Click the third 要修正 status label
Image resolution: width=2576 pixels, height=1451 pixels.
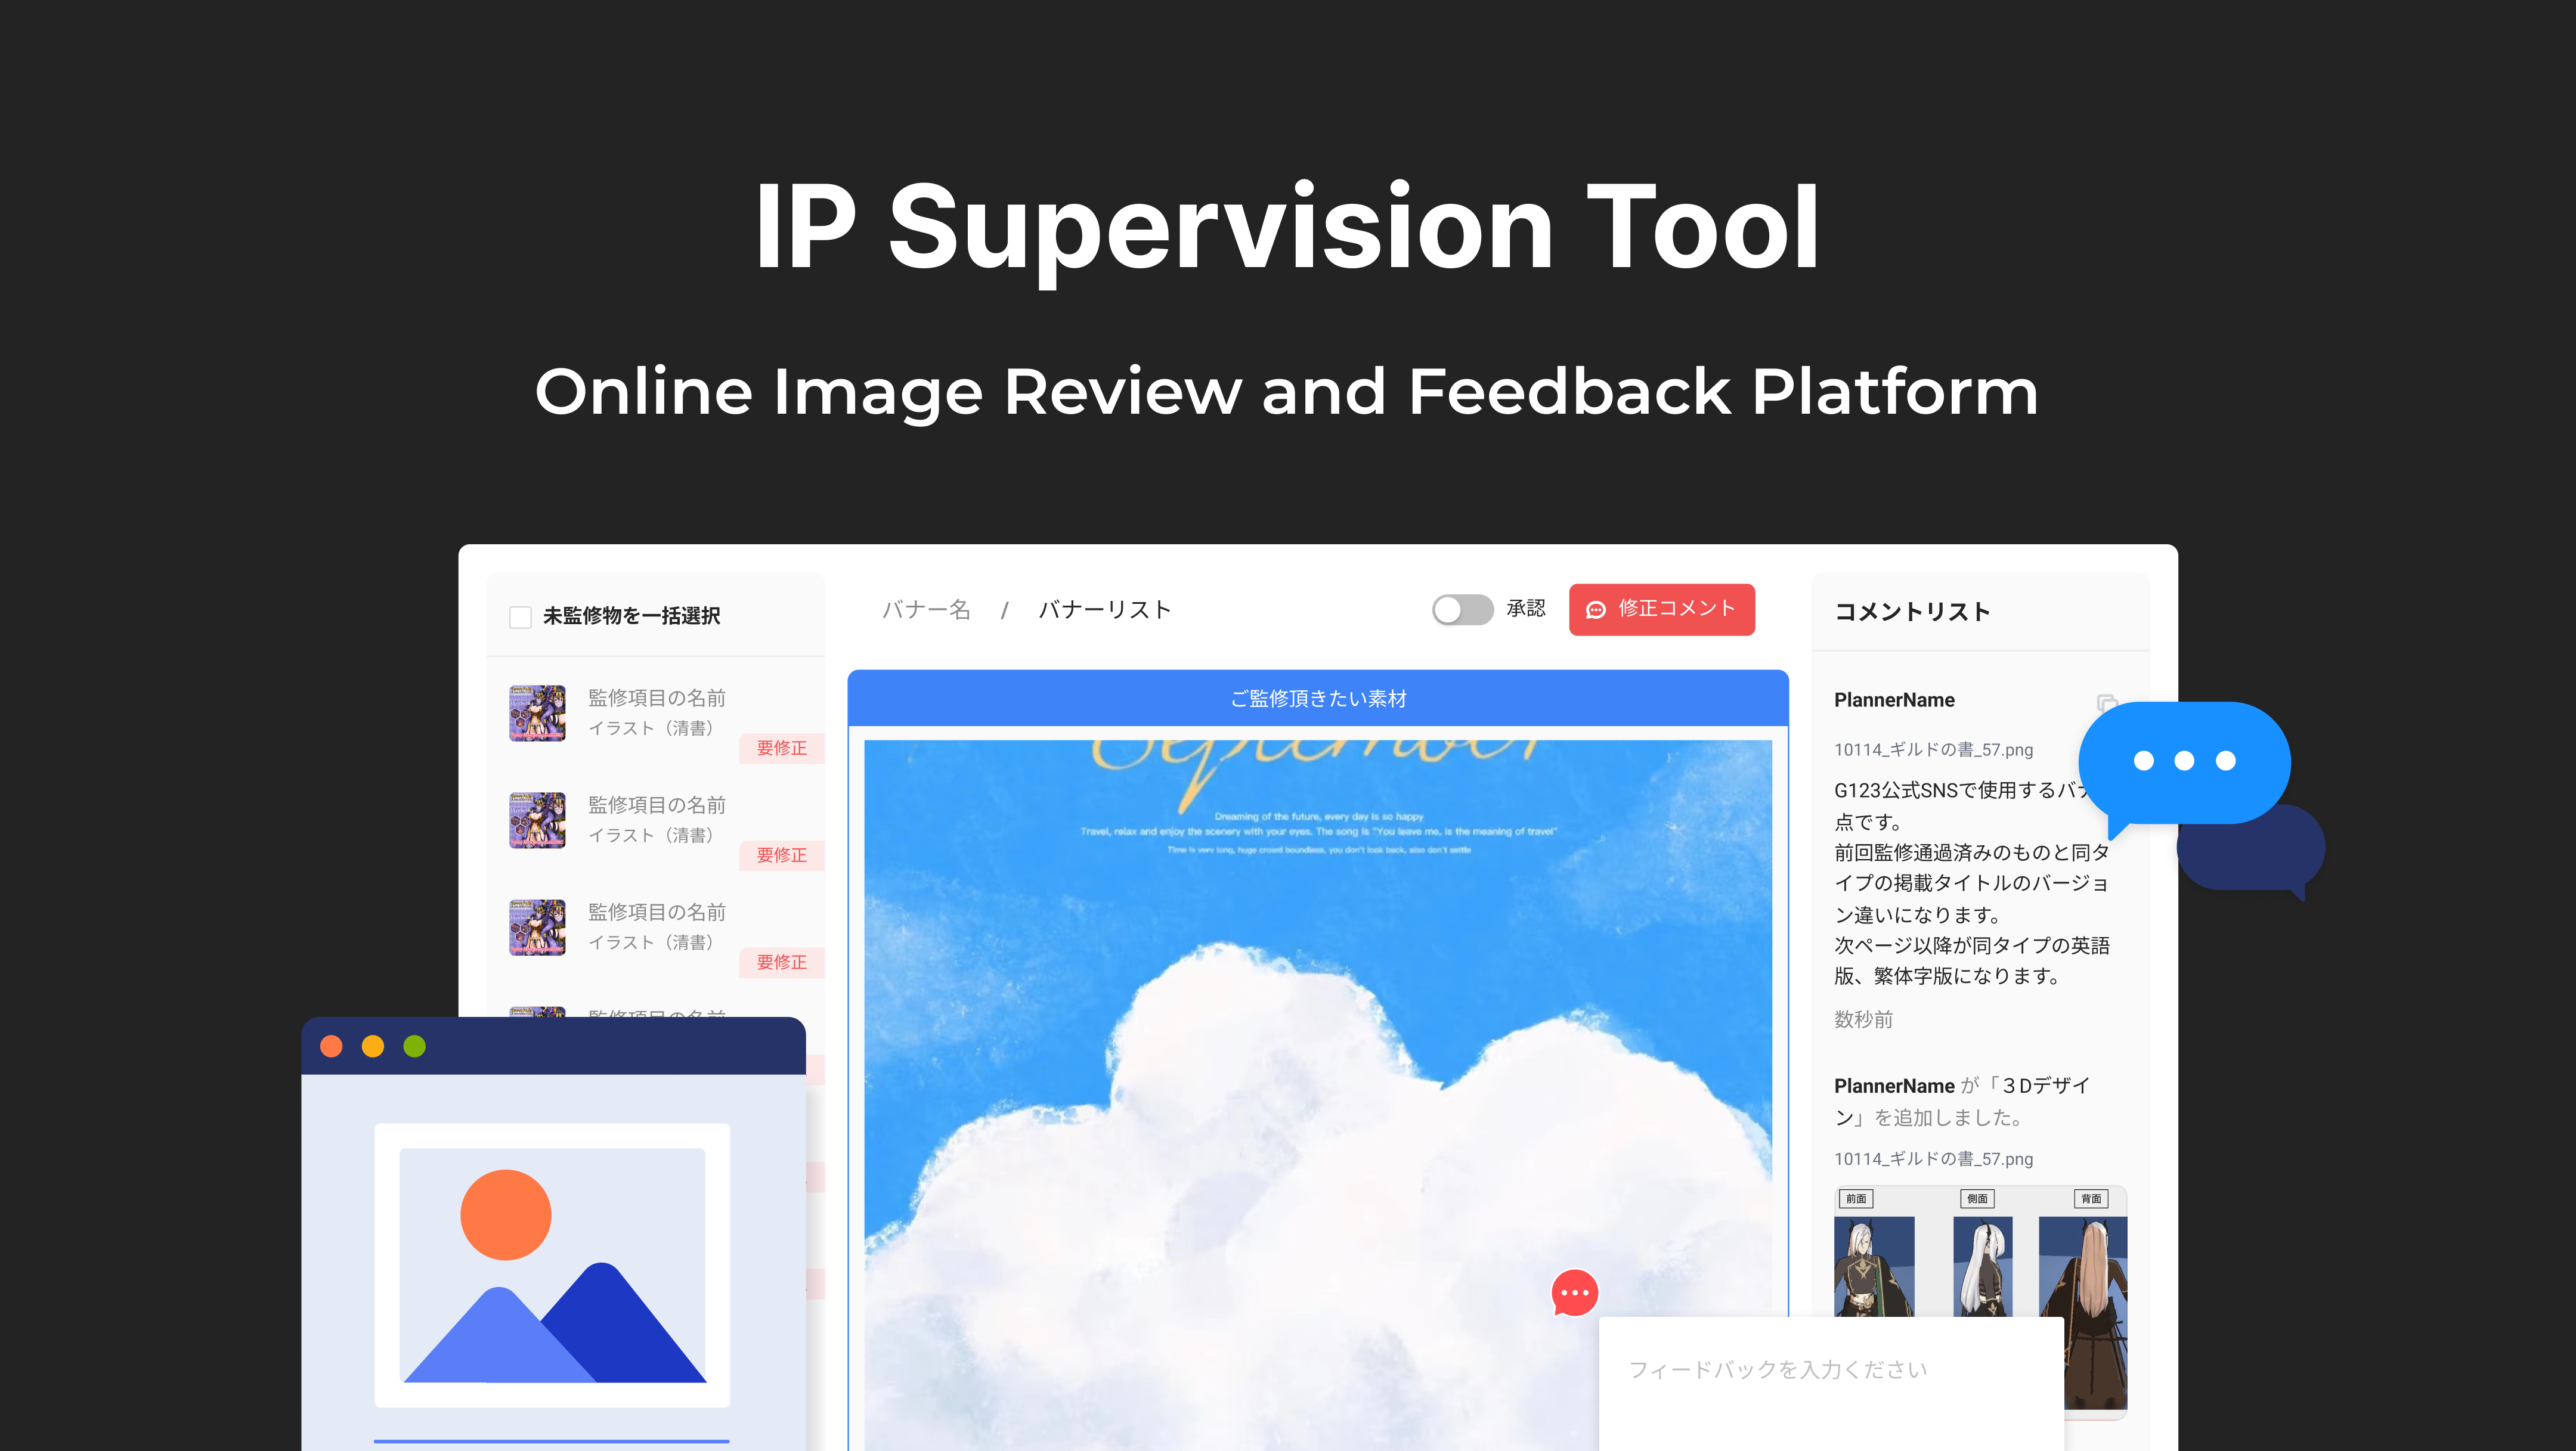[x=781, y=962]
